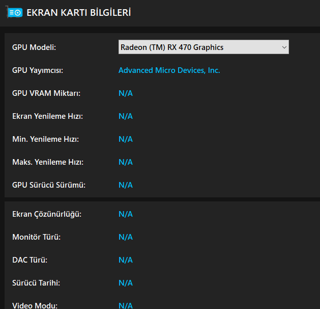
Task: Click the Min. Yenileme Hızı N/A value
Action: pyautogui.click(x=126, y=139)
